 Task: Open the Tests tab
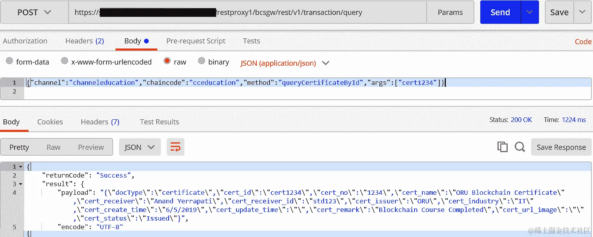pos(251,41)
